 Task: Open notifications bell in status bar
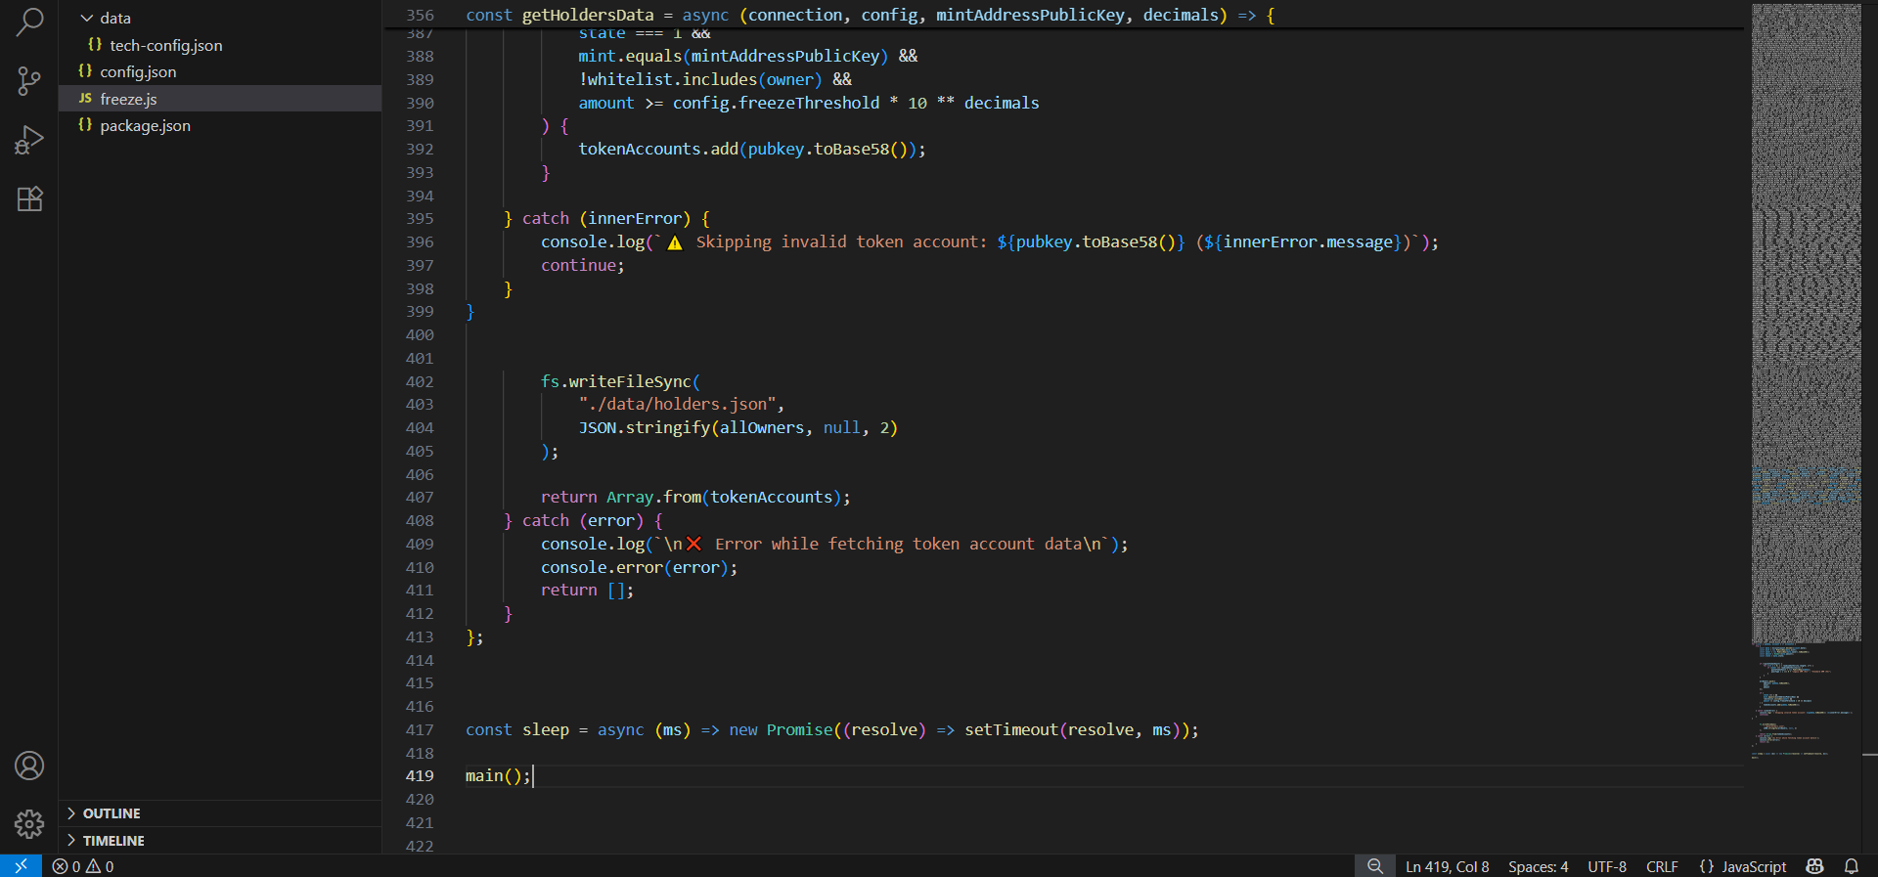click(1852, 866)
